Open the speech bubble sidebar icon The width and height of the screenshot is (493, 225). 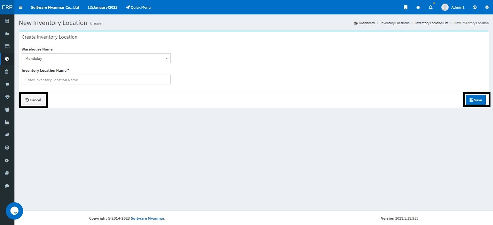coord(7,186)
